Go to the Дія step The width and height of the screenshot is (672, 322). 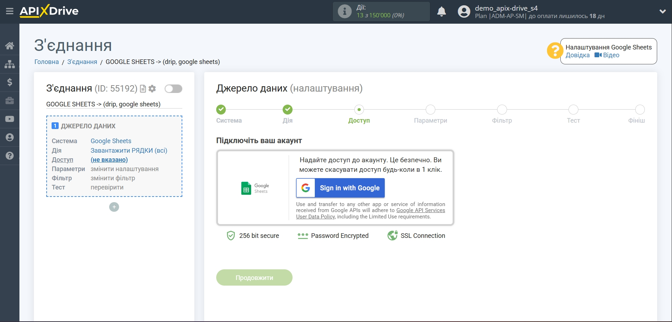[x=288, y=110]
